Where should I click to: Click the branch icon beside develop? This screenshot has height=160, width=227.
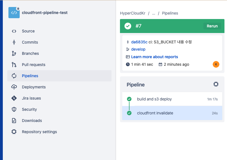(x=128, y=49)
